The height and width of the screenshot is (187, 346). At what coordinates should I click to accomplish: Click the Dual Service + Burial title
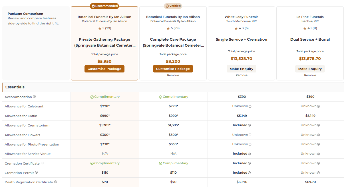310,40
